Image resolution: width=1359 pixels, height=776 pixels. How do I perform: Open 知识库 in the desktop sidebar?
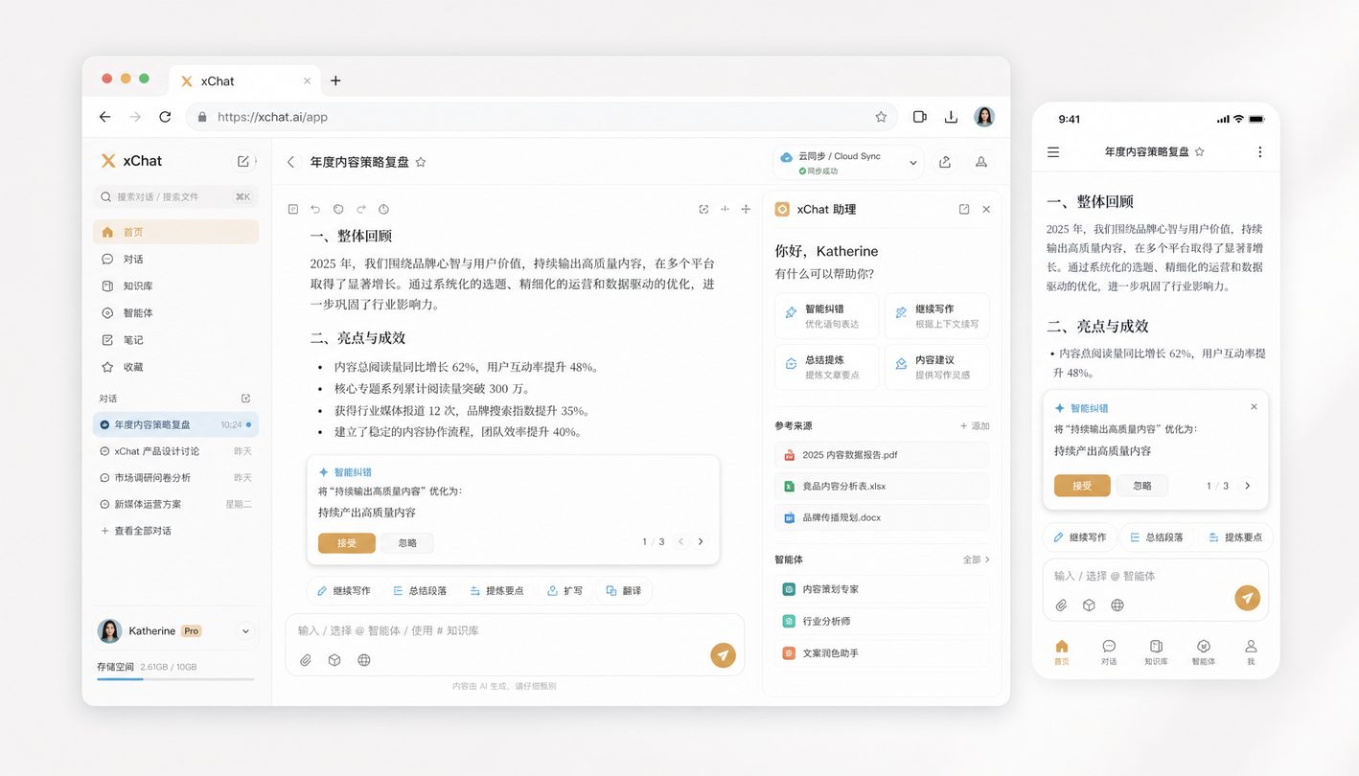point(175,286)
